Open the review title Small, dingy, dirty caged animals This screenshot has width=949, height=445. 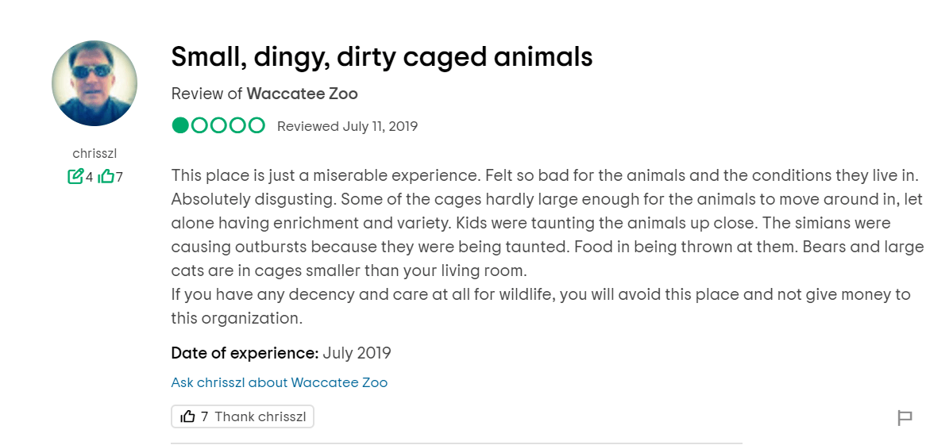point(382,57)
